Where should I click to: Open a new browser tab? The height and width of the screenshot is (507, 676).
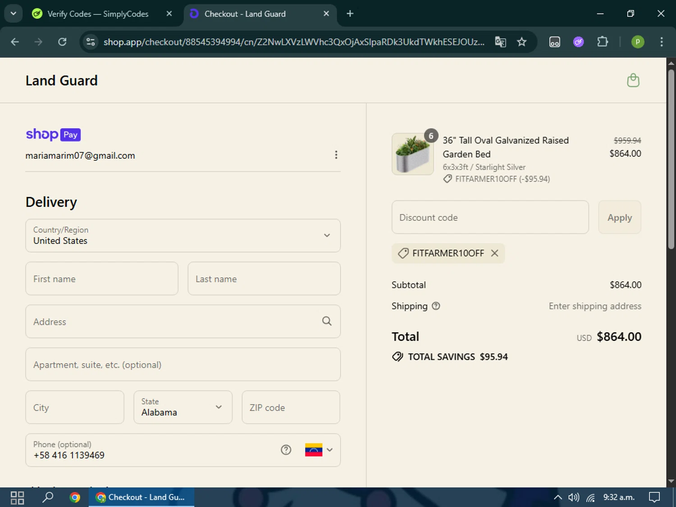350,14
